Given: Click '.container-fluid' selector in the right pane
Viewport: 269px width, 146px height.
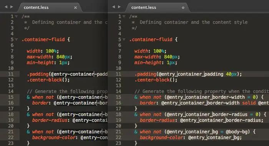Looking at the screenshot, I should pos(151,40).
